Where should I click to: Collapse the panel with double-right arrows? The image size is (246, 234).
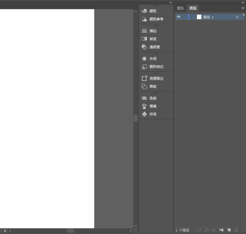click(243, 2)
